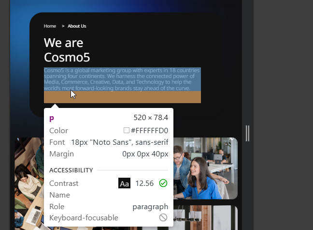Click the overhead office team photo
The width and height of the screenshot is (313, 230).
29,184
